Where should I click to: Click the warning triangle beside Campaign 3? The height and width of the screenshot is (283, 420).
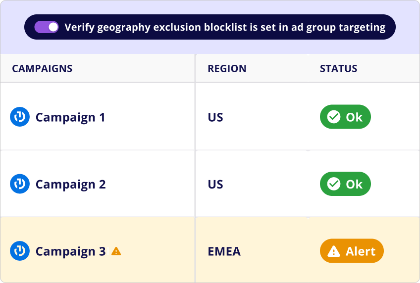click(x=116, y=251)
